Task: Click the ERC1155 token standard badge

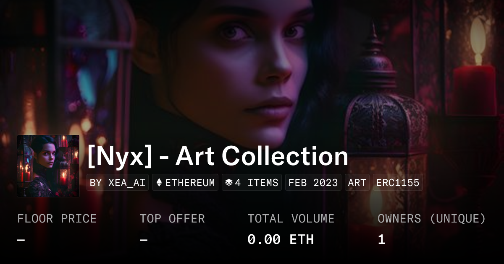Action: (x=398, y=183)
